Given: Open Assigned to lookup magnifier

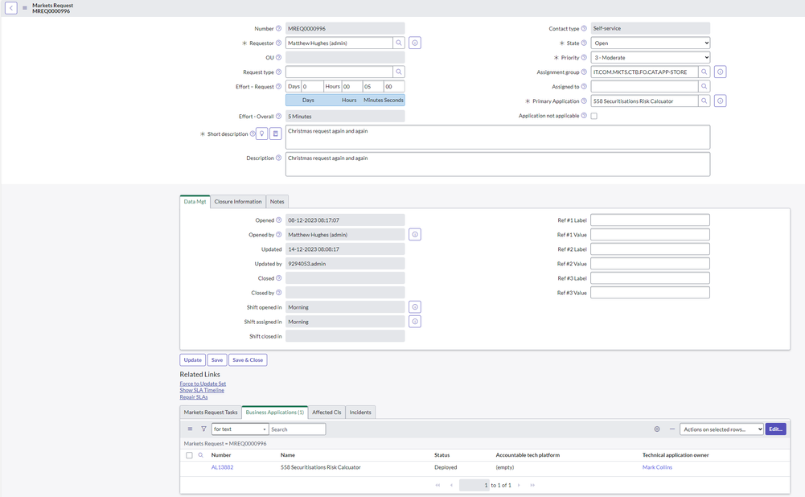Looking at the screenshot, I should [x=704, y=86].
